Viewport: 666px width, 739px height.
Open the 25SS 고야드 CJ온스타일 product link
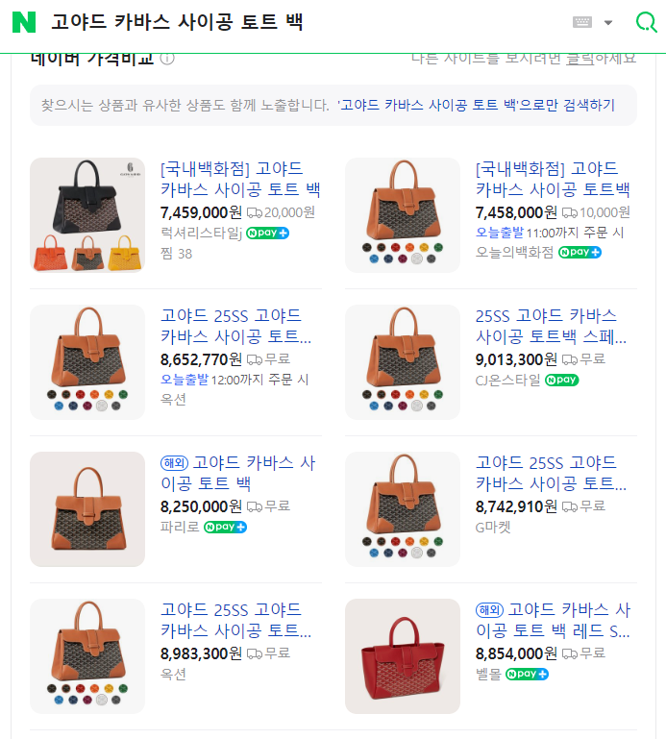coord(551,326)
